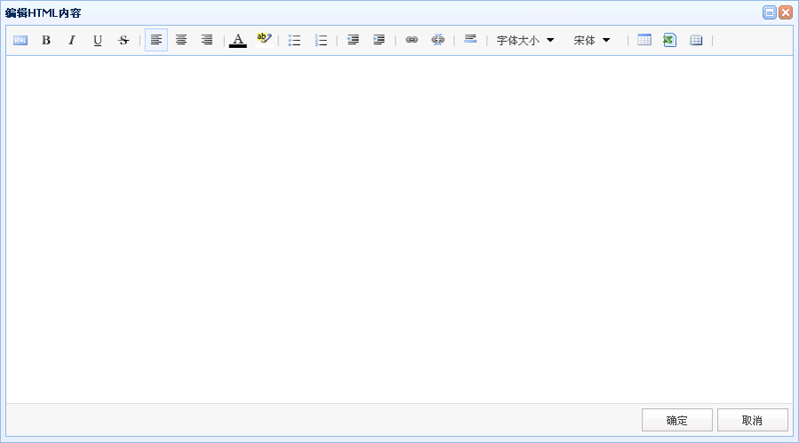The width and height of the screenshot is (799, 443).
Task: Apply strikethrough formatting
Action: coord(124,40)
